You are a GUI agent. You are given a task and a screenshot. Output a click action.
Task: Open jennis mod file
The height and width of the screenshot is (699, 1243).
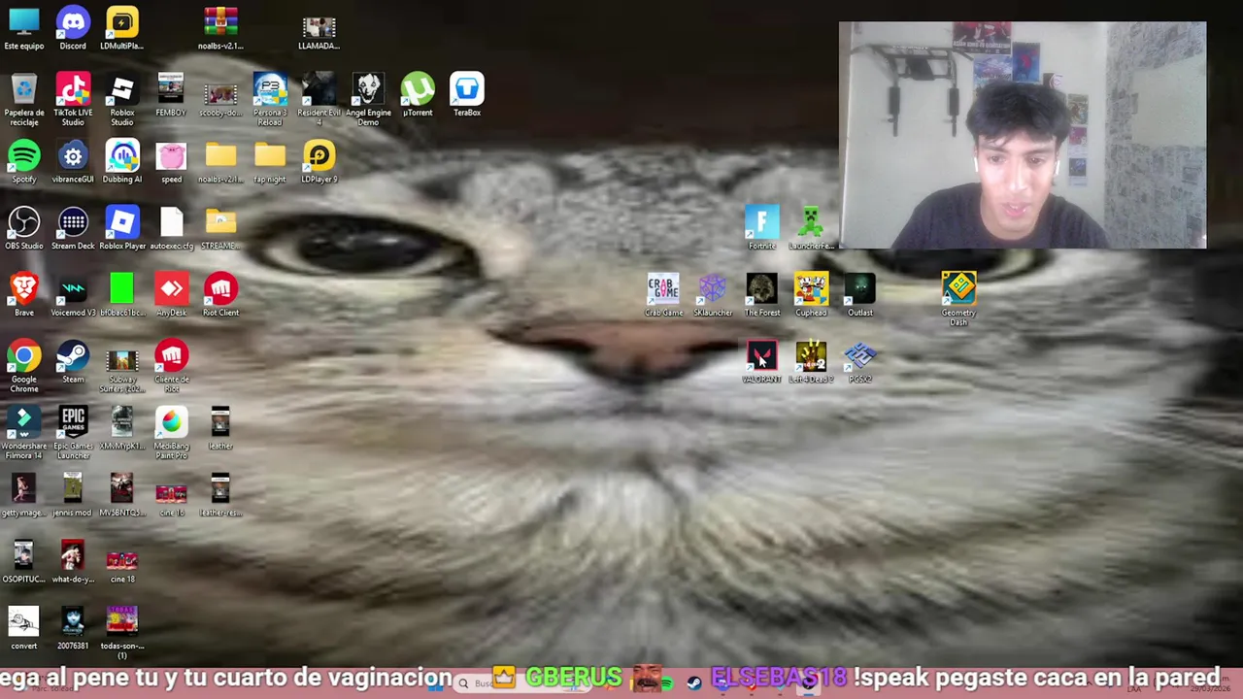pyautogui.click(x=73, y=495)
